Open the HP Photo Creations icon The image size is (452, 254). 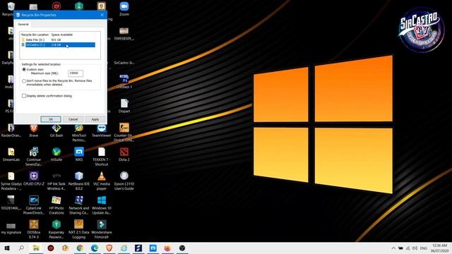[x=56, y=205]
